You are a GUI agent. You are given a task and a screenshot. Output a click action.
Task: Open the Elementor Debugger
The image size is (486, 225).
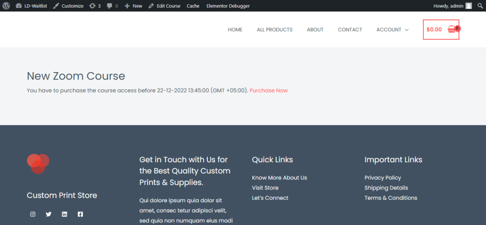click(228, 6)
